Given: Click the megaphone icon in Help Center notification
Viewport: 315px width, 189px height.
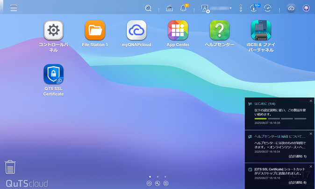Looking at the screenshot, I should click(x=250, y=136).
